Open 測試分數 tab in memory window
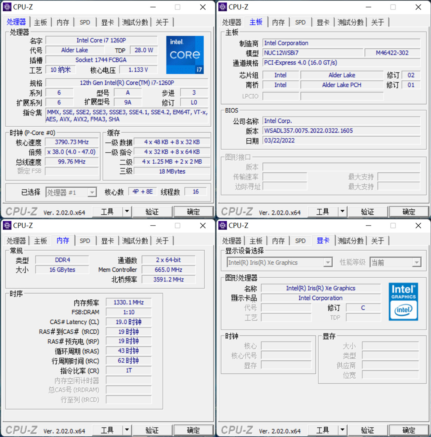Viewport: 431px width, 437px height. 135,241
